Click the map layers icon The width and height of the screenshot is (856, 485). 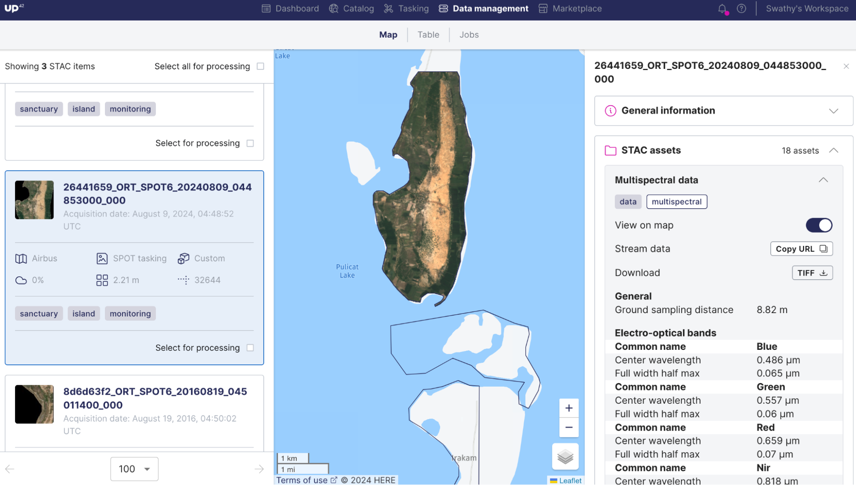565,457
